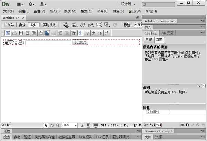Open the 浏览器兼容性 tab
The width and height of the screenshot is (207, 141).
[45, 137]
